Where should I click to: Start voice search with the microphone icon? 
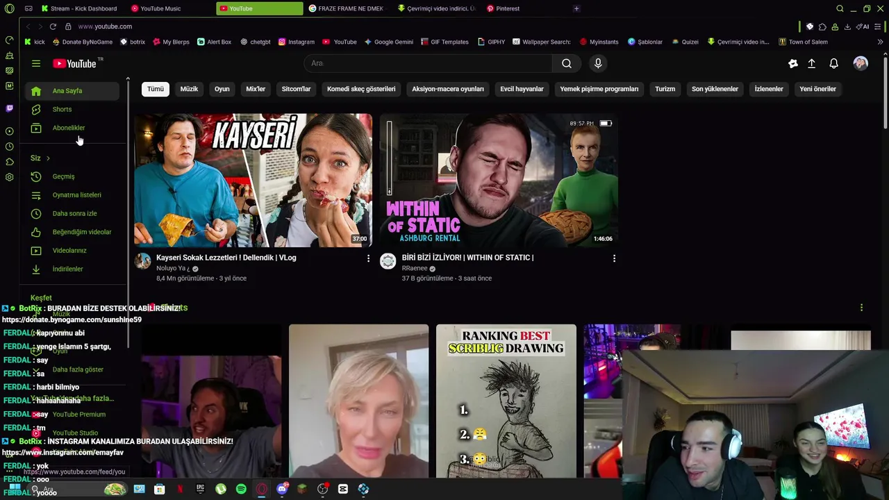tap(598, 63)
